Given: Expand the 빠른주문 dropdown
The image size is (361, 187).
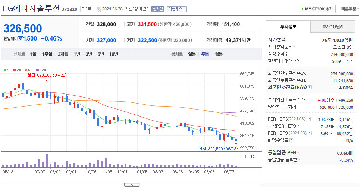Looking at the screenshot, I should point(350,9).
